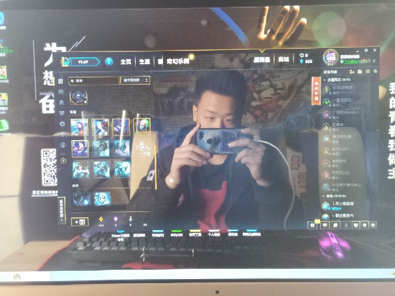Click the add friend icon
This screenshot has height=296, width=395.
pos(351,71)
